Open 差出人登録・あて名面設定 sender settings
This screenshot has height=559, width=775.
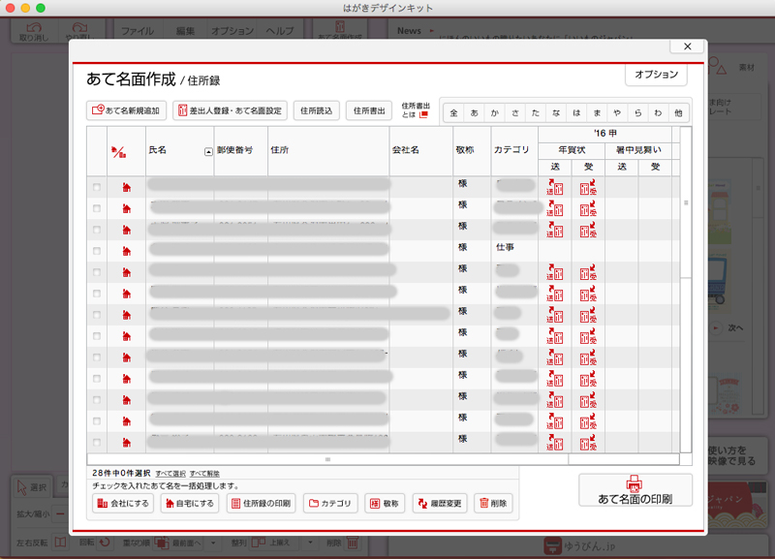[230, 110]
